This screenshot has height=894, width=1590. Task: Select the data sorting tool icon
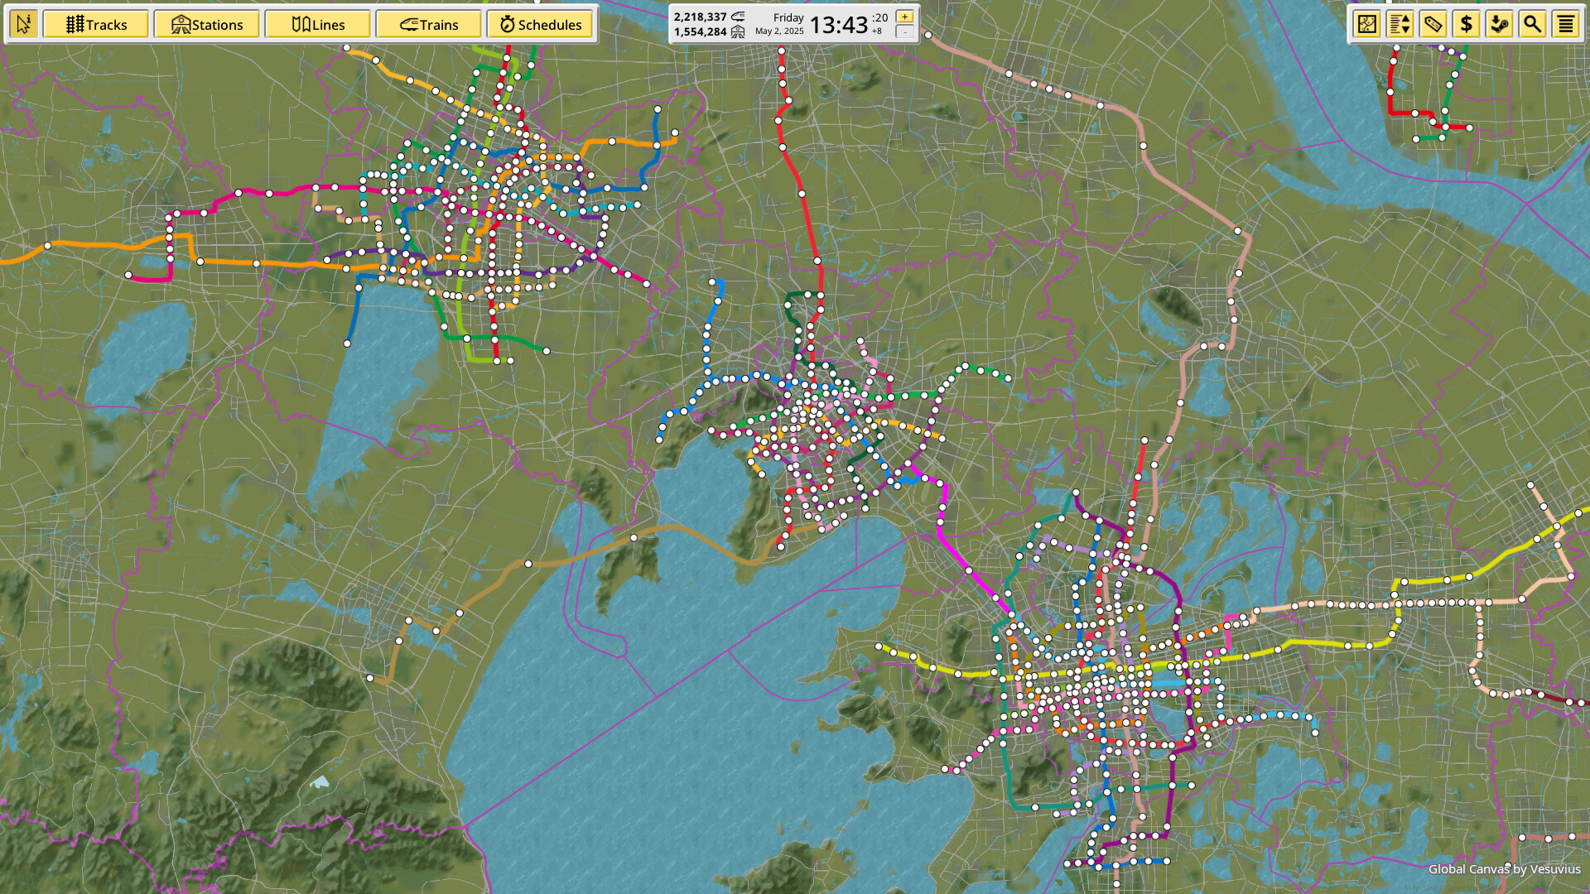[x=1400, y=24]
